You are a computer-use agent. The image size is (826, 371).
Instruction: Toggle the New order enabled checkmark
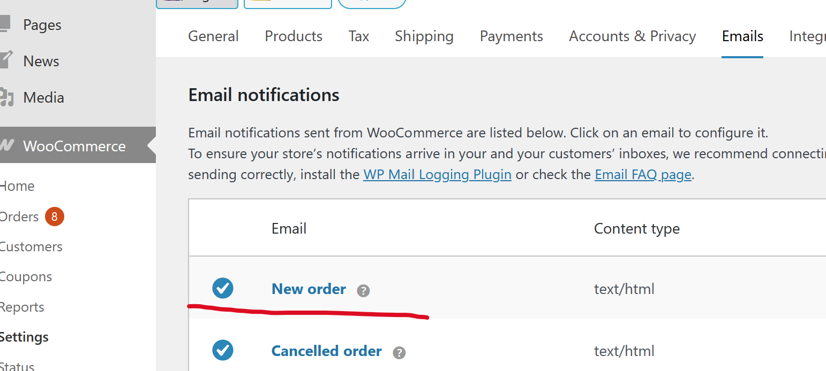point(223,288)
